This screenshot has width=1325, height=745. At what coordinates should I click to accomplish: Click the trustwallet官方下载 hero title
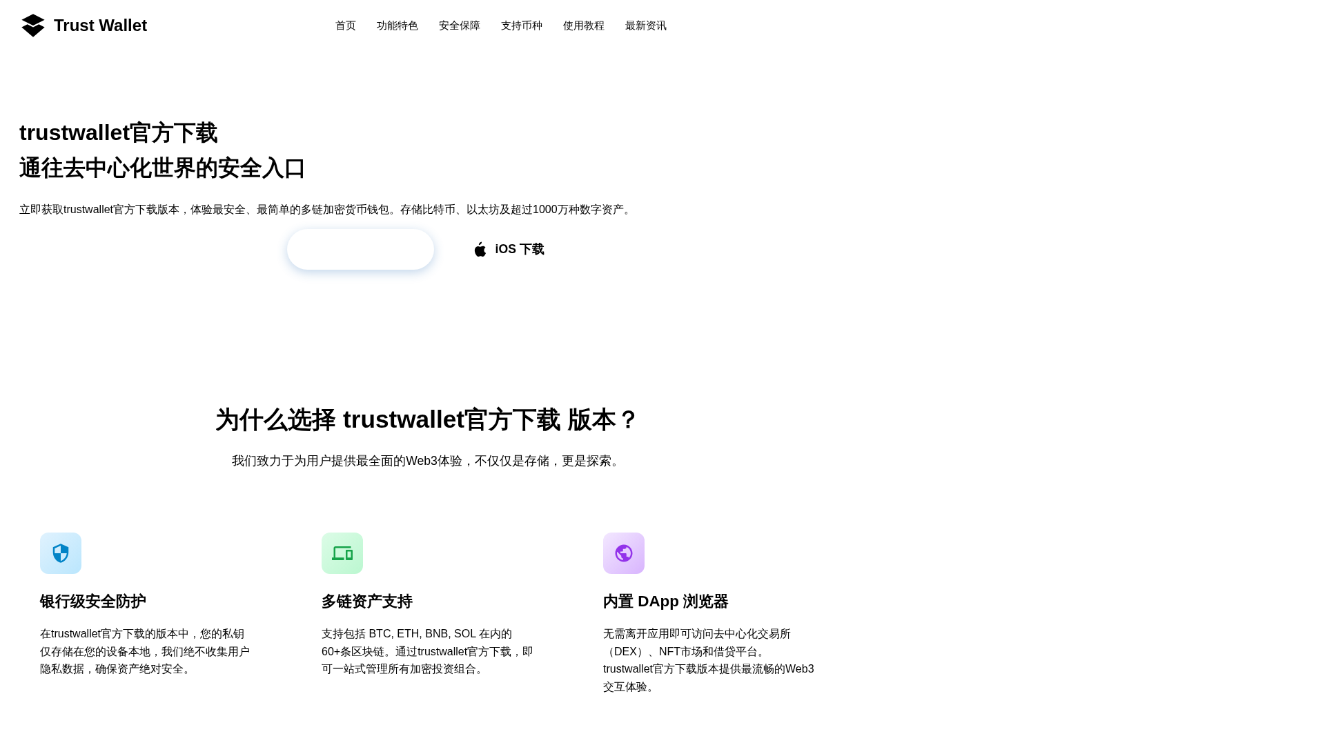point(119,132)
